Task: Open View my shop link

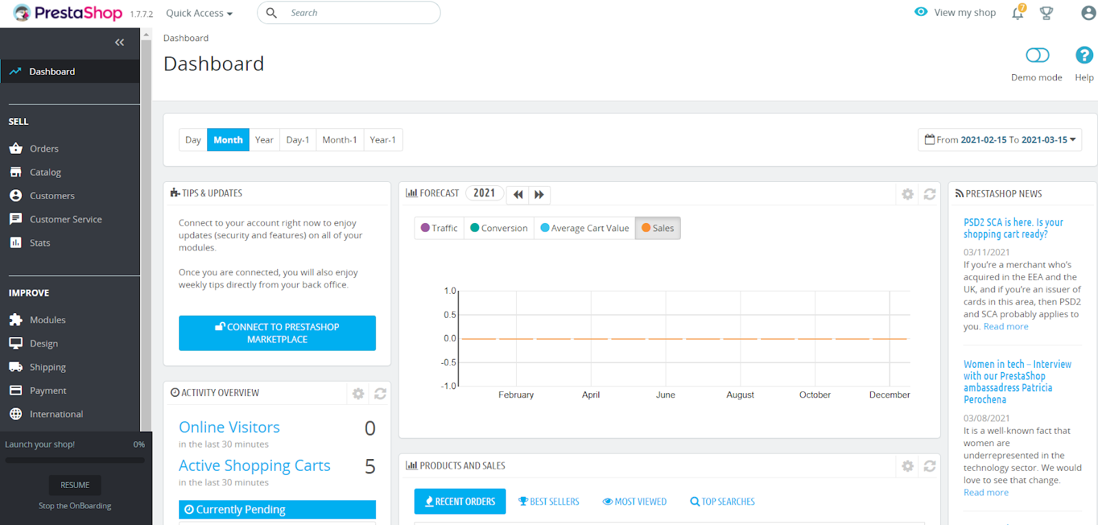Action: [955, 12]
